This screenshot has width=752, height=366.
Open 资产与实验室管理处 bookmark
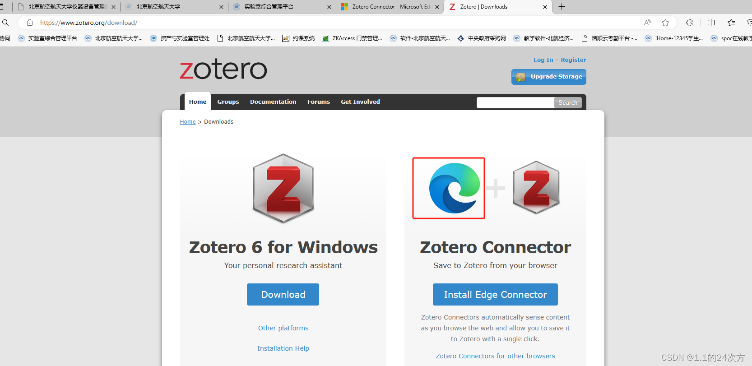tap(180, 38)
